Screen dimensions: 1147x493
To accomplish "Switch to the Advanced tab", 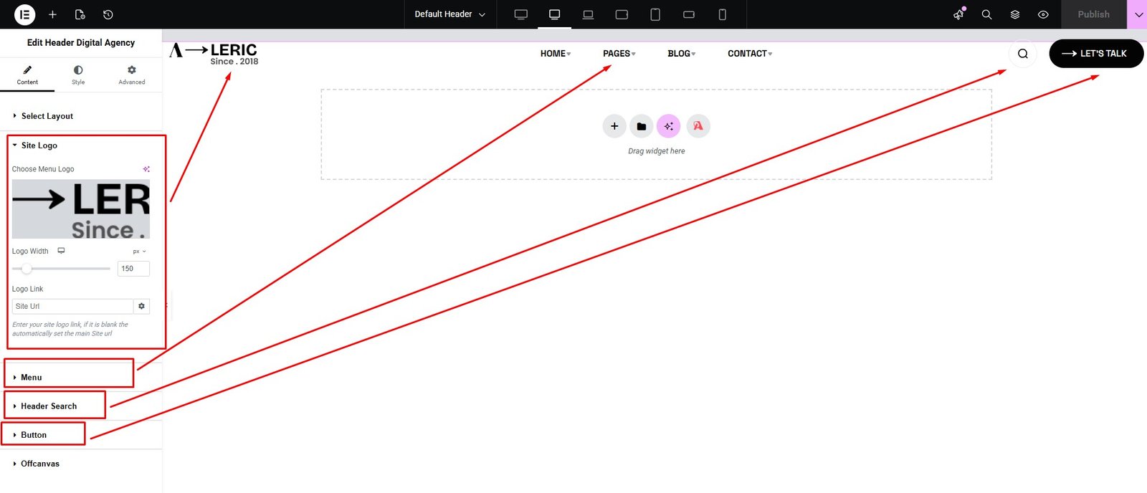I will click(x=131, y=75).
